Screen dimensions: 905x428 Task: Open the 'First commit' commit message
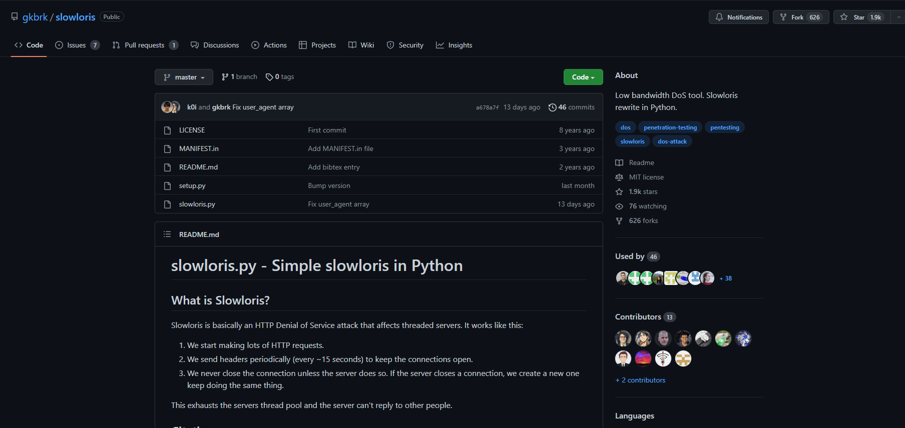[x=327, y=130]
